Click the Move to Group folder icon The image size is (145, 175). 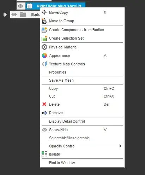coord(44,21)
